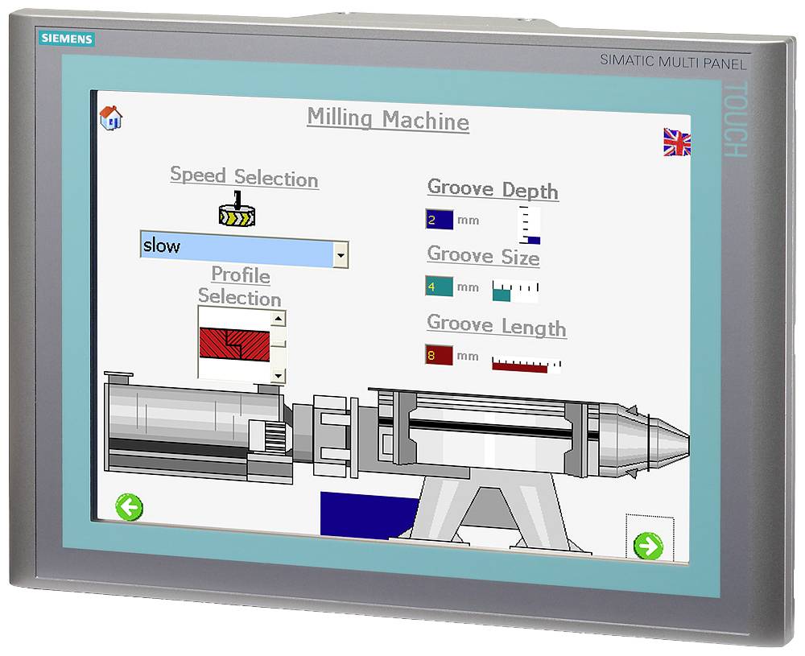Select the red hatched profile thumbnail
Image resolution: width=805 pixels, height=656 pixels.
[x=234, y=345]
